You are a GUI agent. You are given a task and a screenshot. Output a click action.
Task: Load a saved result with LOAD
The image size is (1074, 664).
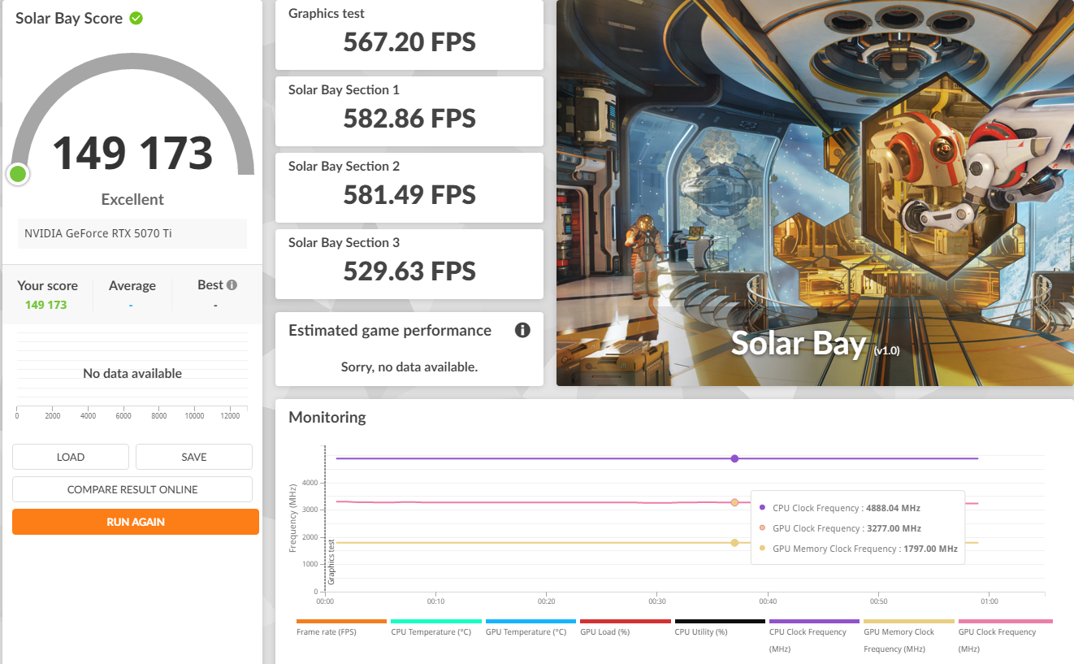click(x=71, y=457)
